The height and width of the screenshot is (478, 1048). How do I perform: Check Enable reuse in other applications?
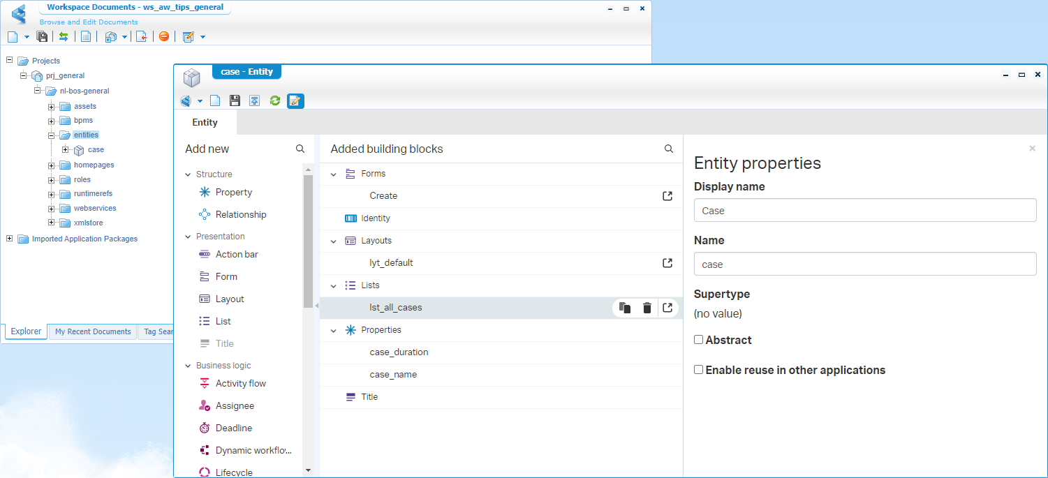(698, 370)
